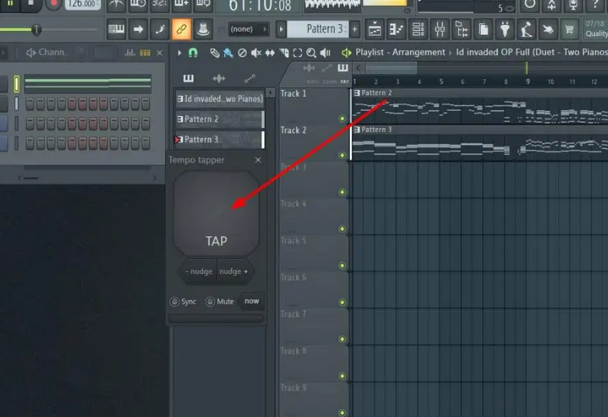
Task: Click the stamp icon beside link icon
Action: click(x=203, y=29)
